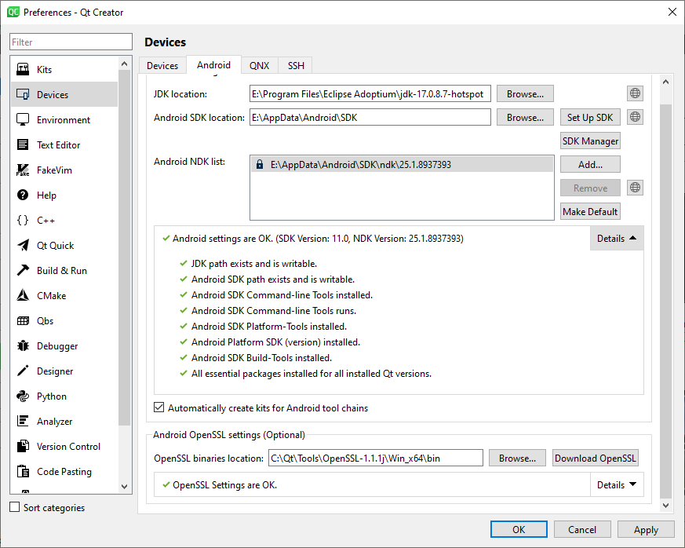Image resolution: width=685 pixels, height=548 pixels.
Task: Select the NDK 25.1.8937393 list entry
Action: pos(360,165)
